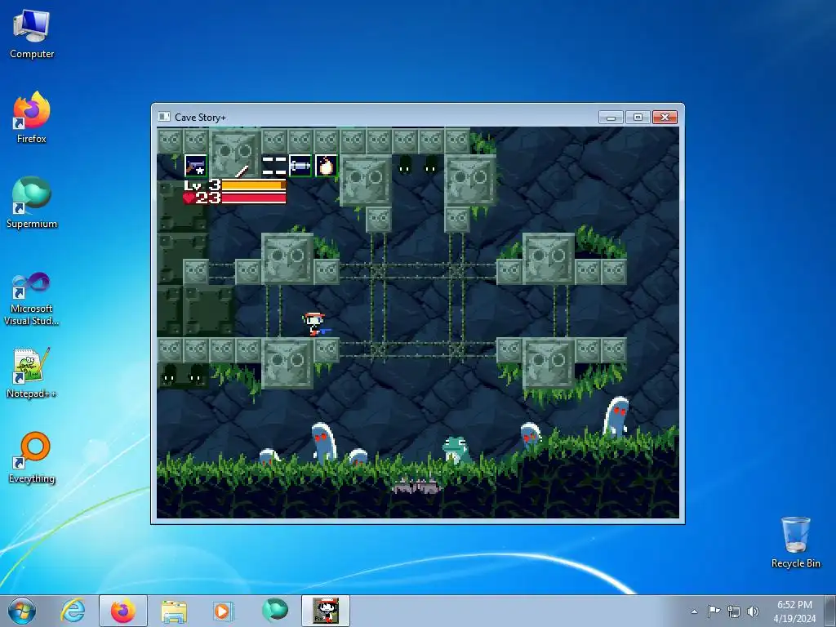The height and width of the screenshot is (627, 836).
Task: Switch to Cave Story+ taskbar button
Action: tap(326, 611)
